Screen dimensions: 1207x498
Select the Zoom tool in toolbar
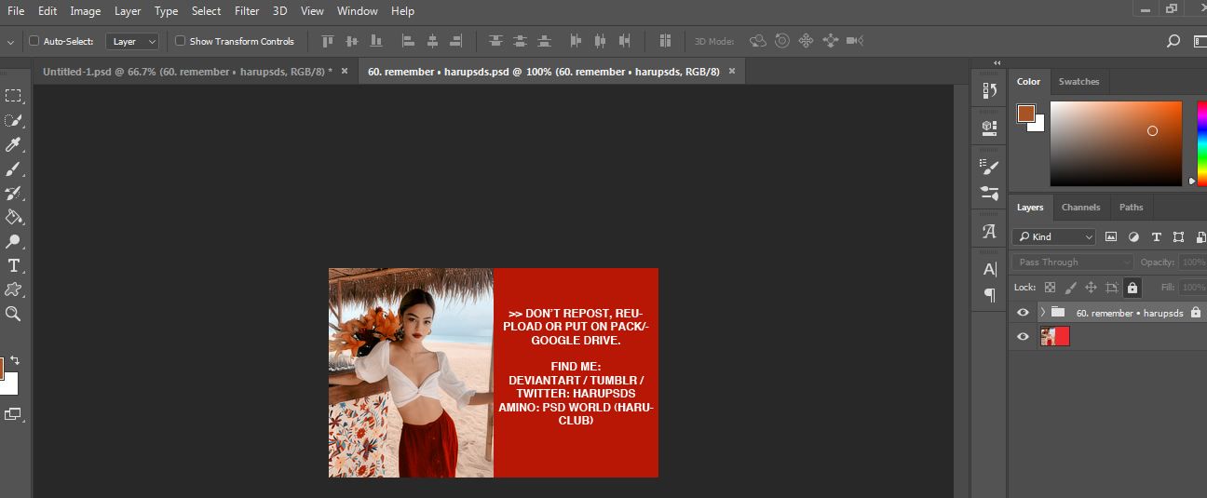(13, 314)
